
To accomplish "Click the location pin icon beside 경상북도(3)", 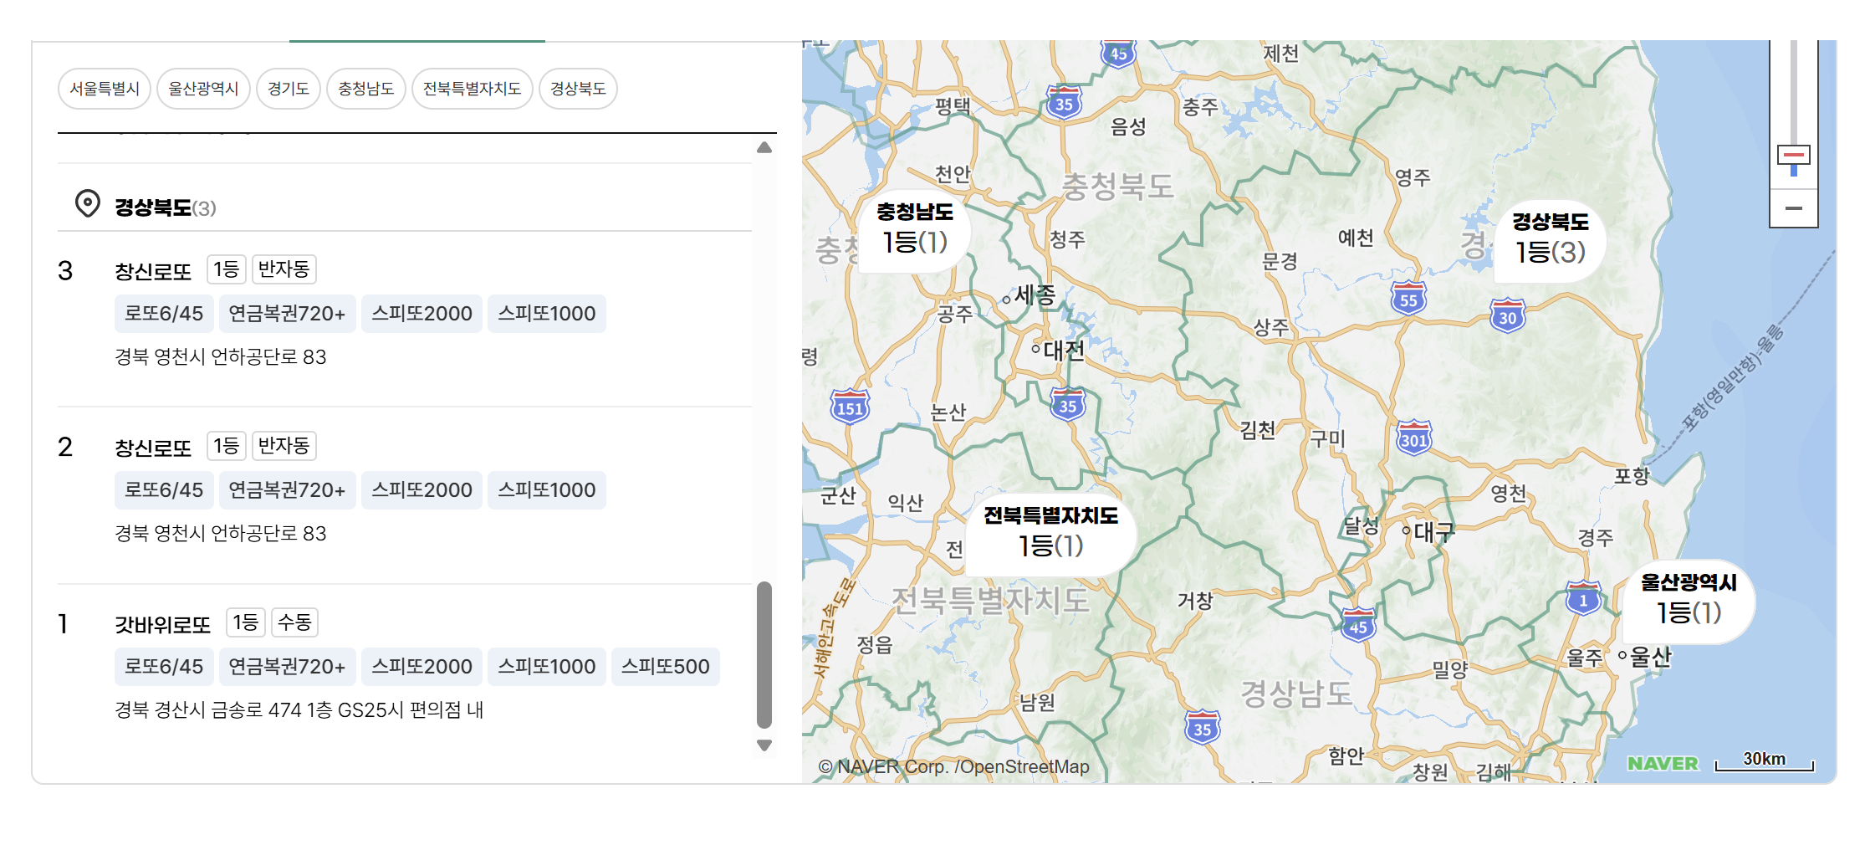I will (87, 203).
